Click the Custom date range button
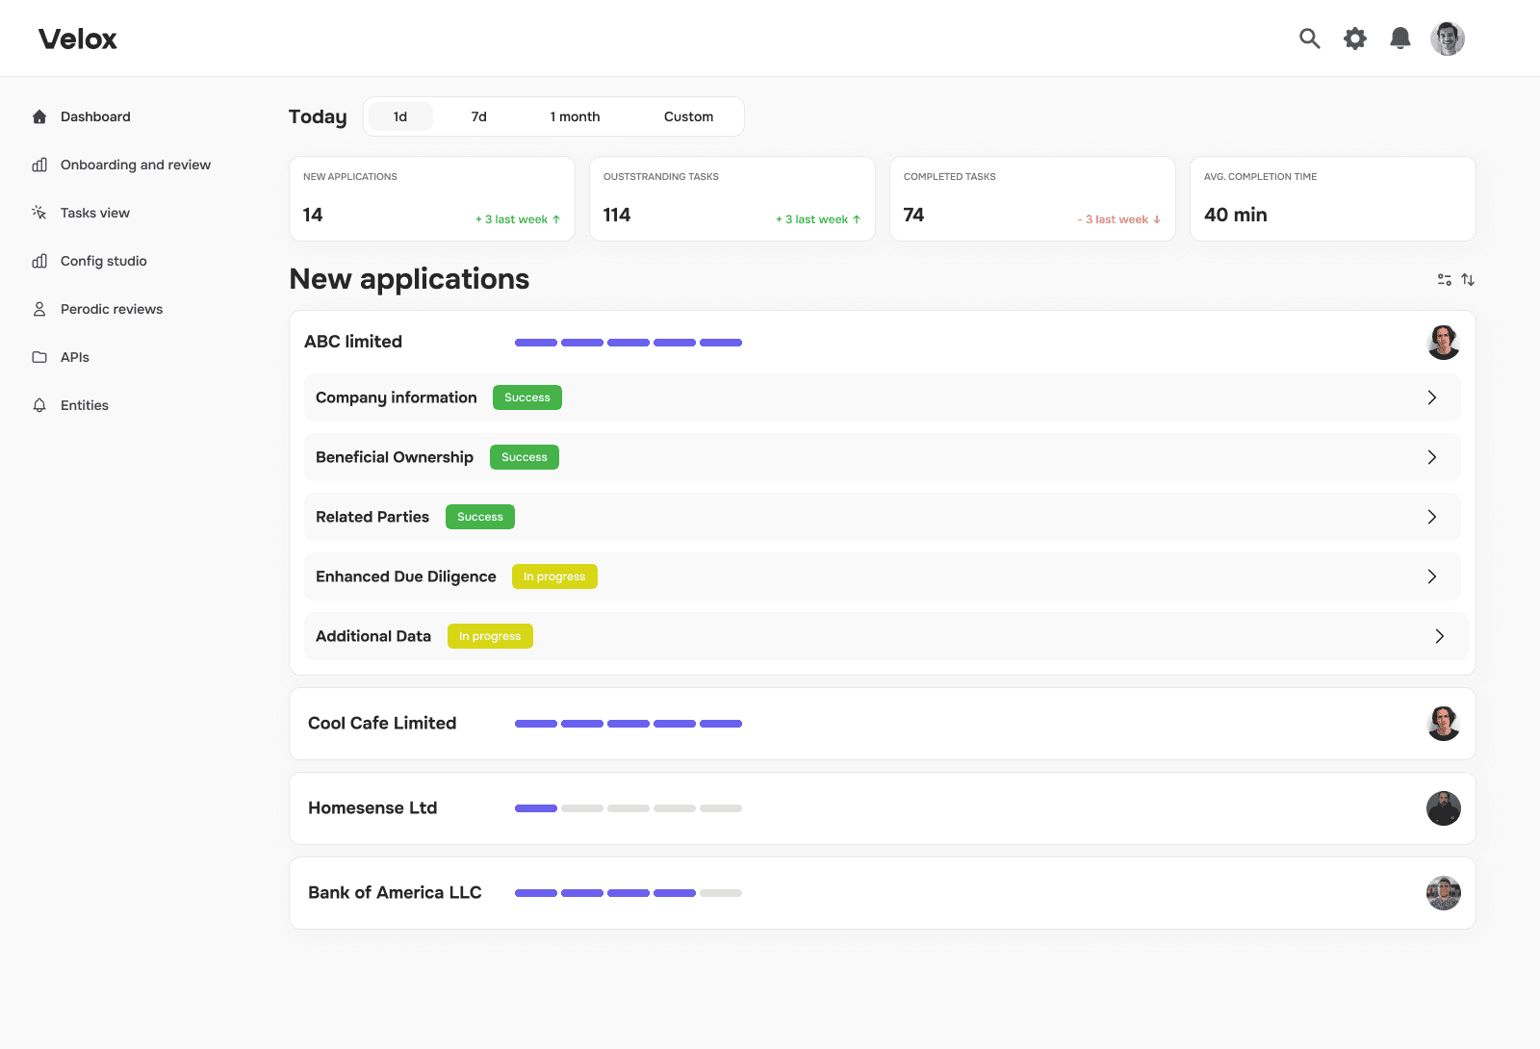1540x1049 pixels. tap(689, 116)
